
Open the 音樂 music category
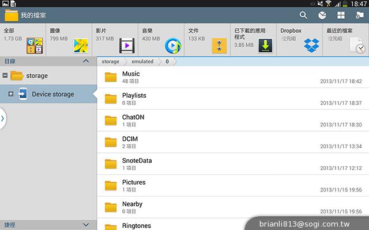161,40
